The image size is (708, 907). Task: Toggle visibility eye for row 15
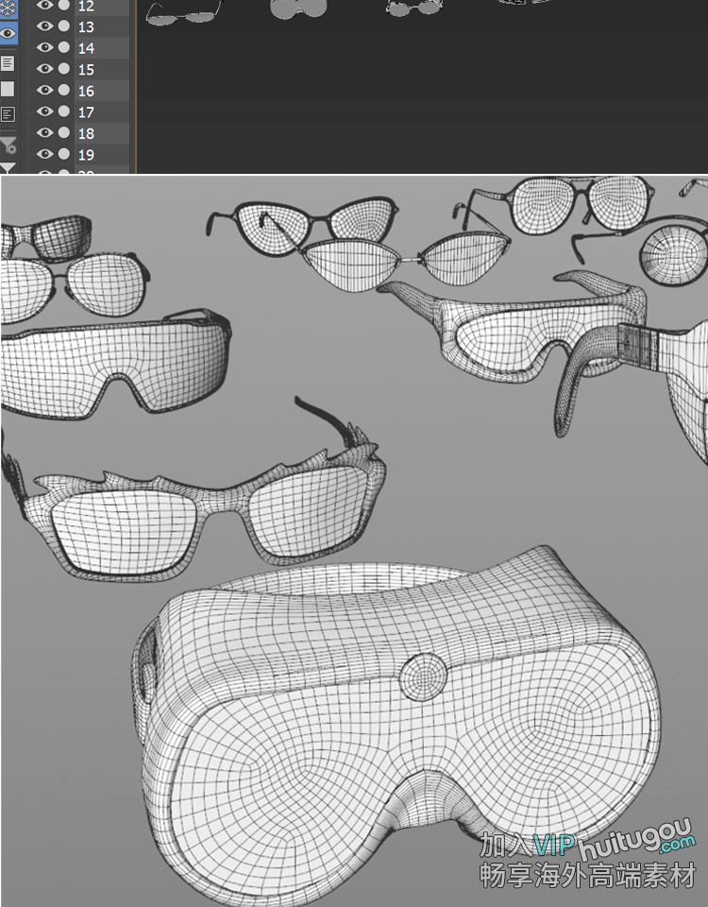pyautogui.click(x=44, y=69)
